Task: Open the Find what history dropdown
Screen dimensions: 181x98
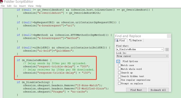Action: (162, 50)
